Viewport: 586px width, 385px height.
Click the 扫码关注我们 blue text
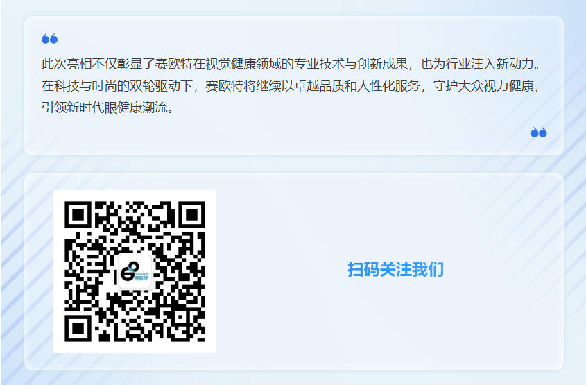click(396, 269)
